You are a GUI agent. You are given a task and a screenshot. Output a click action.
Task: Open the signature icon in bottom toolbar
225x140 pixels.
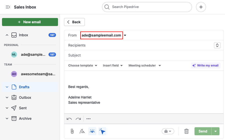(x=82, y=131)
